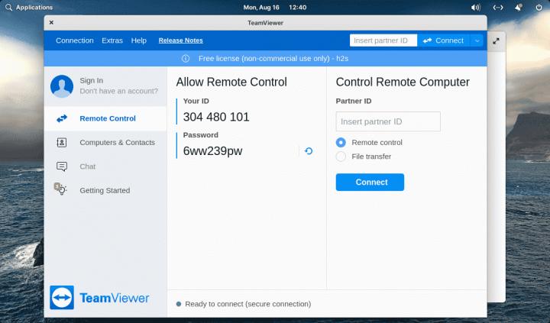
Task: Click the expand arrows icon beside top bar
Action: point(496,40)
